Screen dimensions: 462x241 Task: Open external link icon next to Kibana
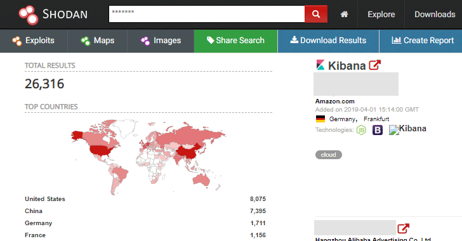point(375,65)
